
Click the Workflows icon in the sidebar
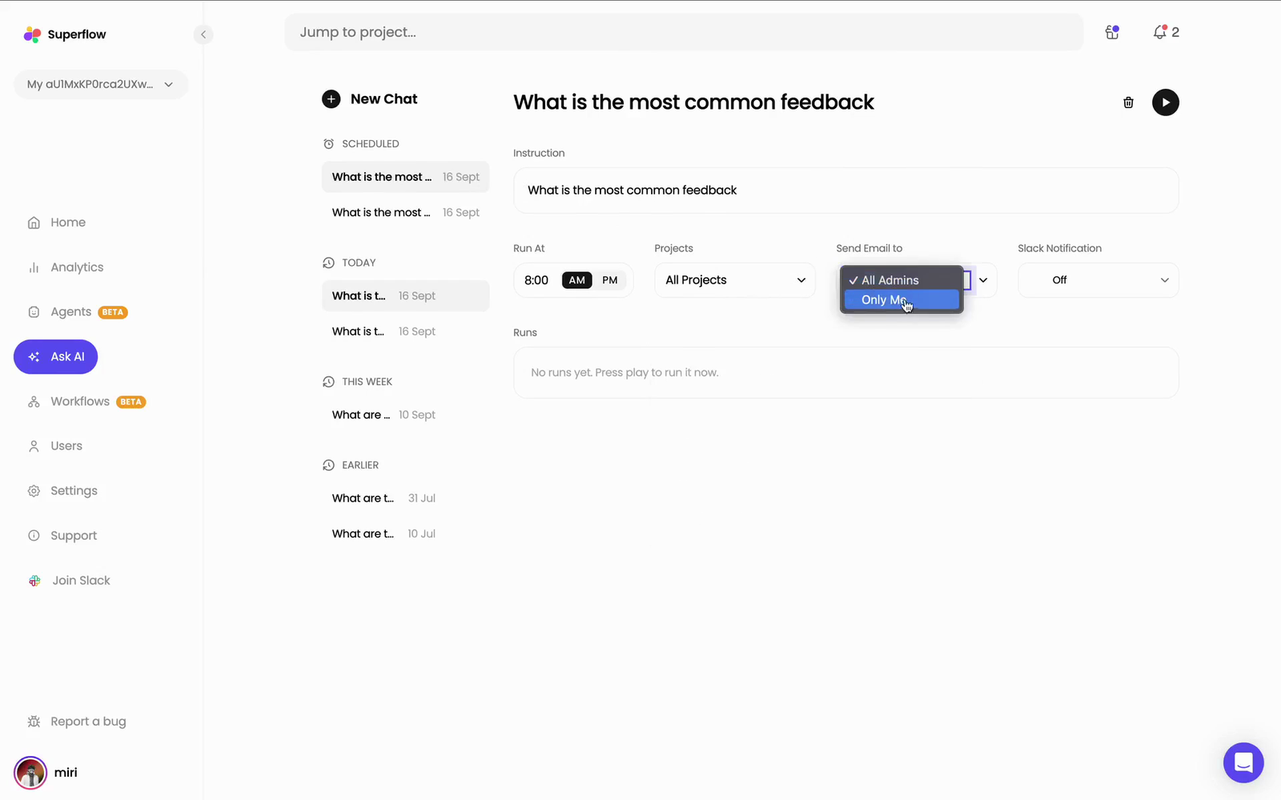(34, 402)
